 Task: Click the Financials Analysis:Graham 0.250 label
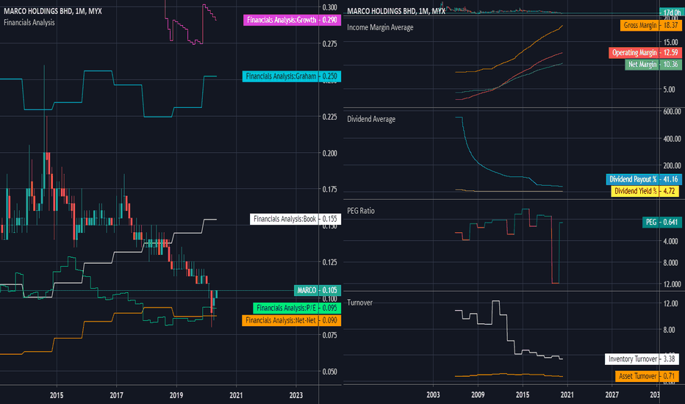[x=291, y=76]
